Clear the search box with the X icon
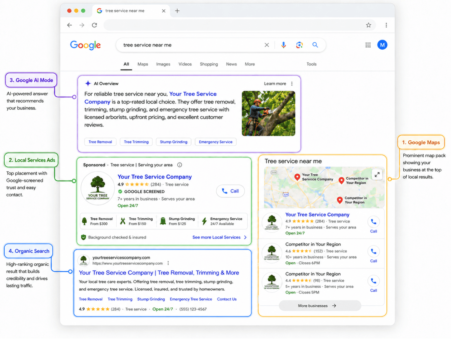This screenshot has width=451, height=339. [267, 45]
